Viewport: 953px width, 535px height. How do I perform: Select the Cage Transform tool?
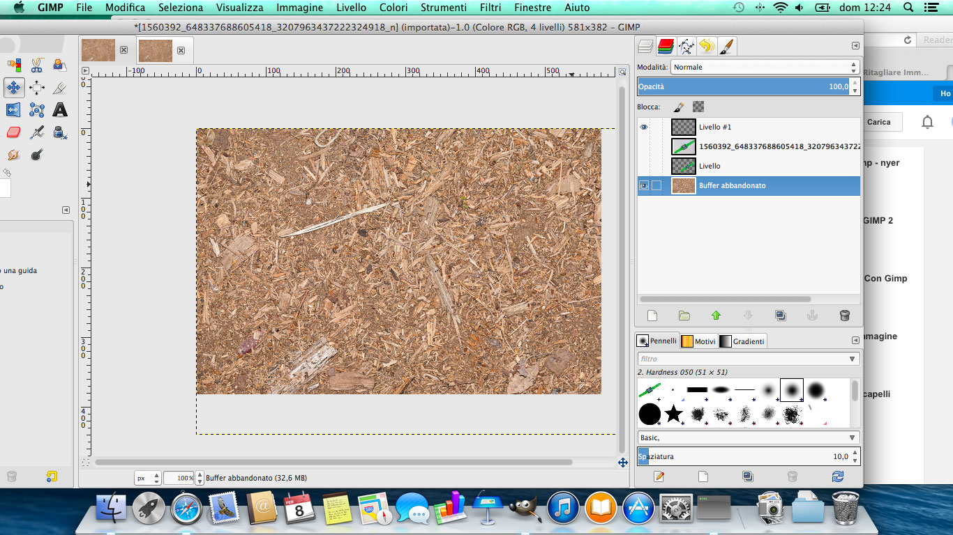click(37, 110)
